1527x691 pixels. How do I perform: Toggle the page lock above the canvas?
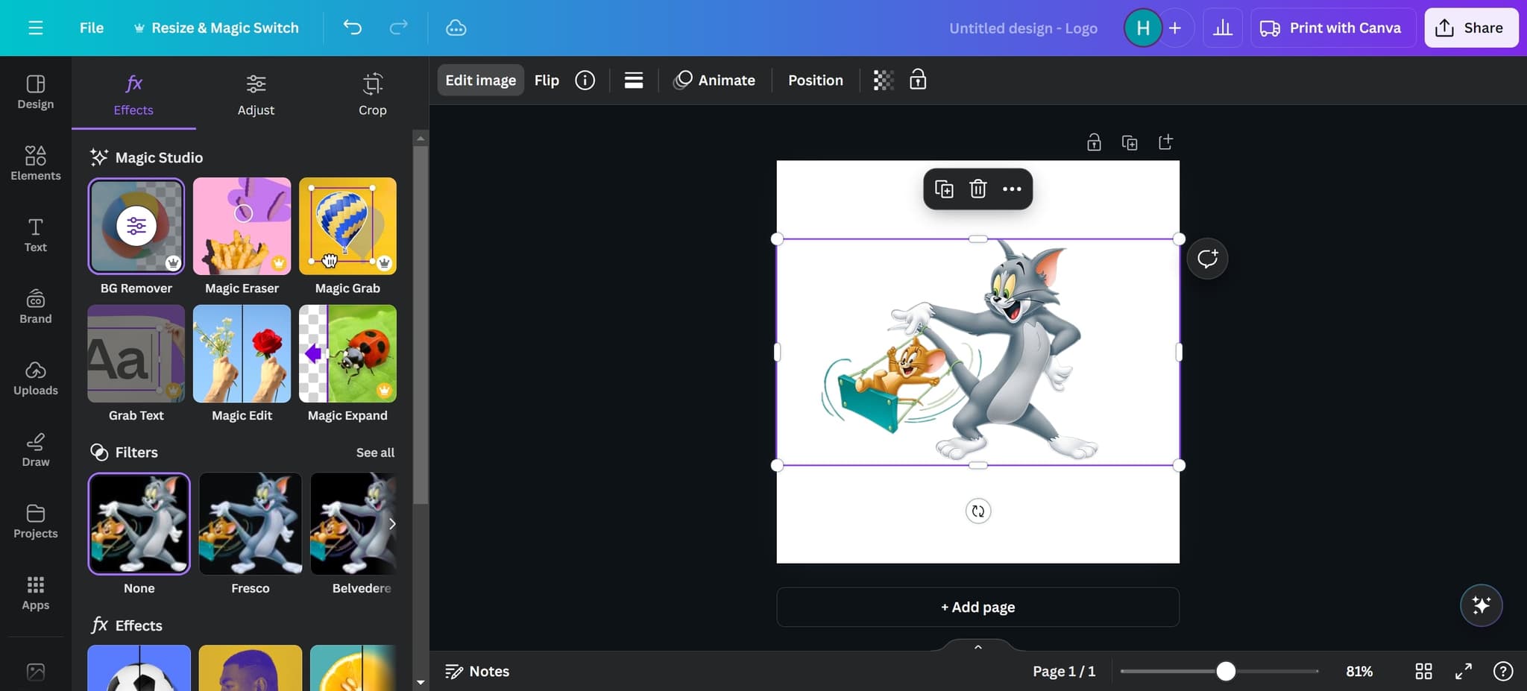[x=1094, y=142]
